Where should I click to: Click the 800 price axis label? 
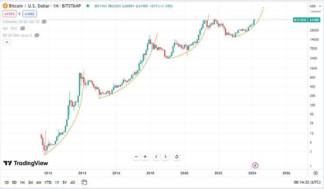312,77
